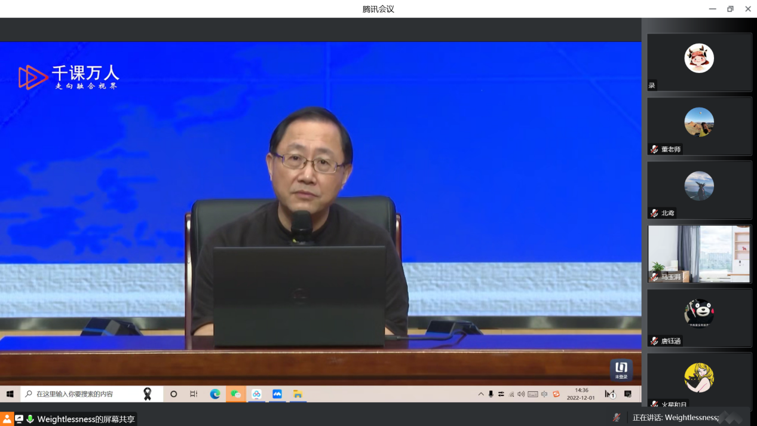
Task: Expand hidden system tray icons chevron
Action: 481,394
